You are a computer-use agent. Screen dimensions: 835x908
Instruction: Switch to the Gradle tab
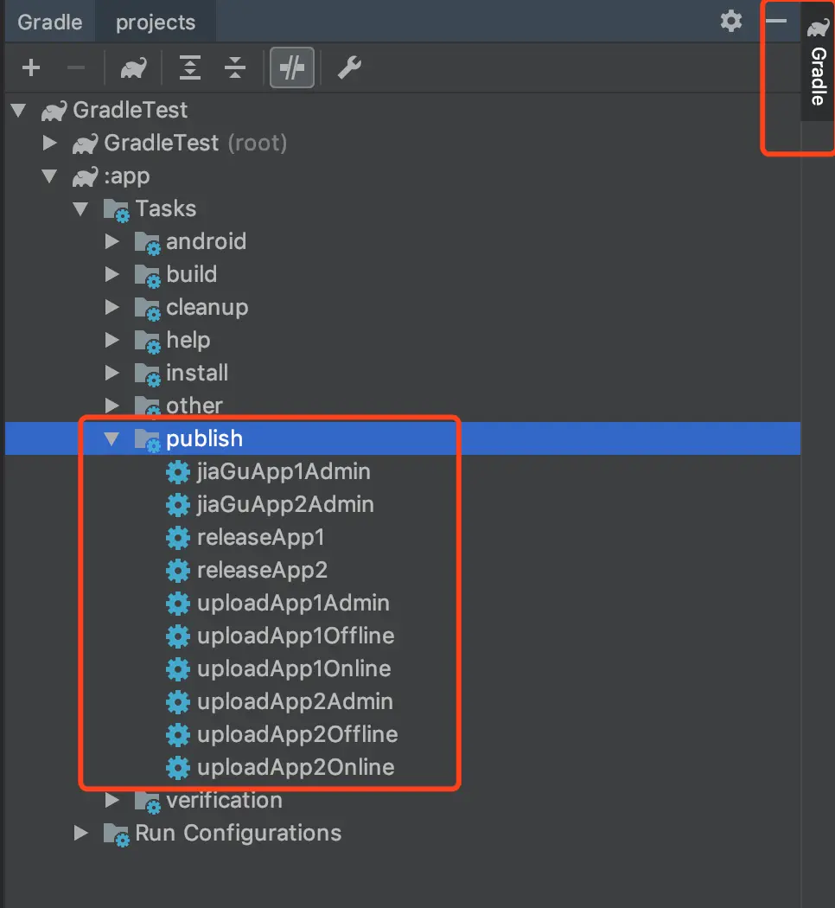49,22
